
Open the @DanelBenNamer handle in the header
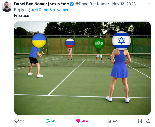92,4
